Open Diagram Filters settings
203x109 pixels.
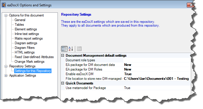coord(25,48)
